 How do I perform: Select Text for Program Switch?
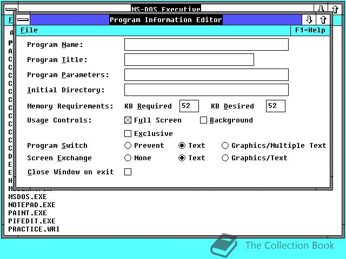tap(182, 145)
